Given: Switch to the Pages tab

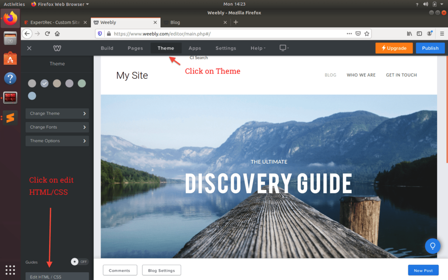Looking at the screenshot, I should click(135, 48).
